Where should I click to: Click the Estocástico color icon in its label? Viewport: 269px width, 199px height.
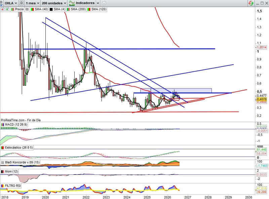pos(3,147)
